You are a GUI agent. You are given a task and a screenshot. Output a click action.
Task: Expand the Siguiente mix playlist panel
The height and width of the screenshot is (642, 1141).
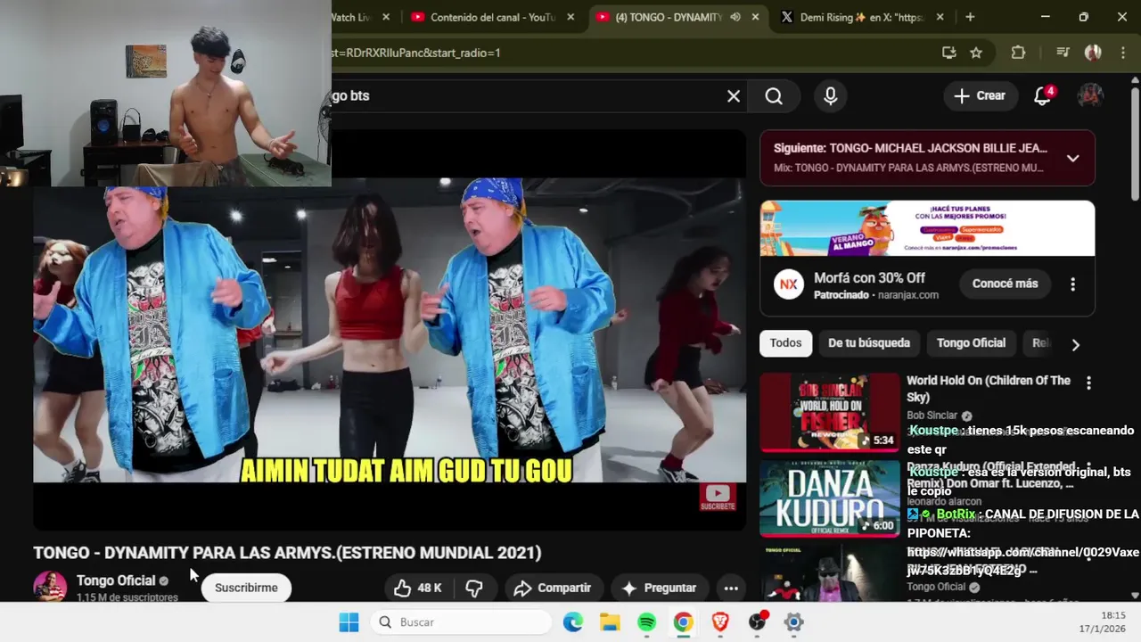click(x=1073, y=158)
